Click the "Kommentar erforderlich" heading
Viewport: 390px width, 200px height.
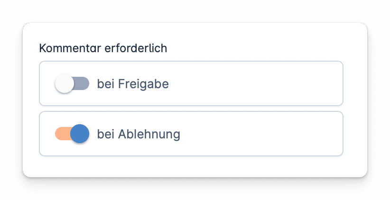103,48
